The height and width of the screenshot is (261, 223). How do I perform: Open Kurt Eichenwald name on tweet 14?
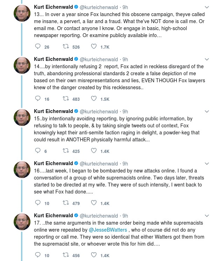tap(53, 59)
